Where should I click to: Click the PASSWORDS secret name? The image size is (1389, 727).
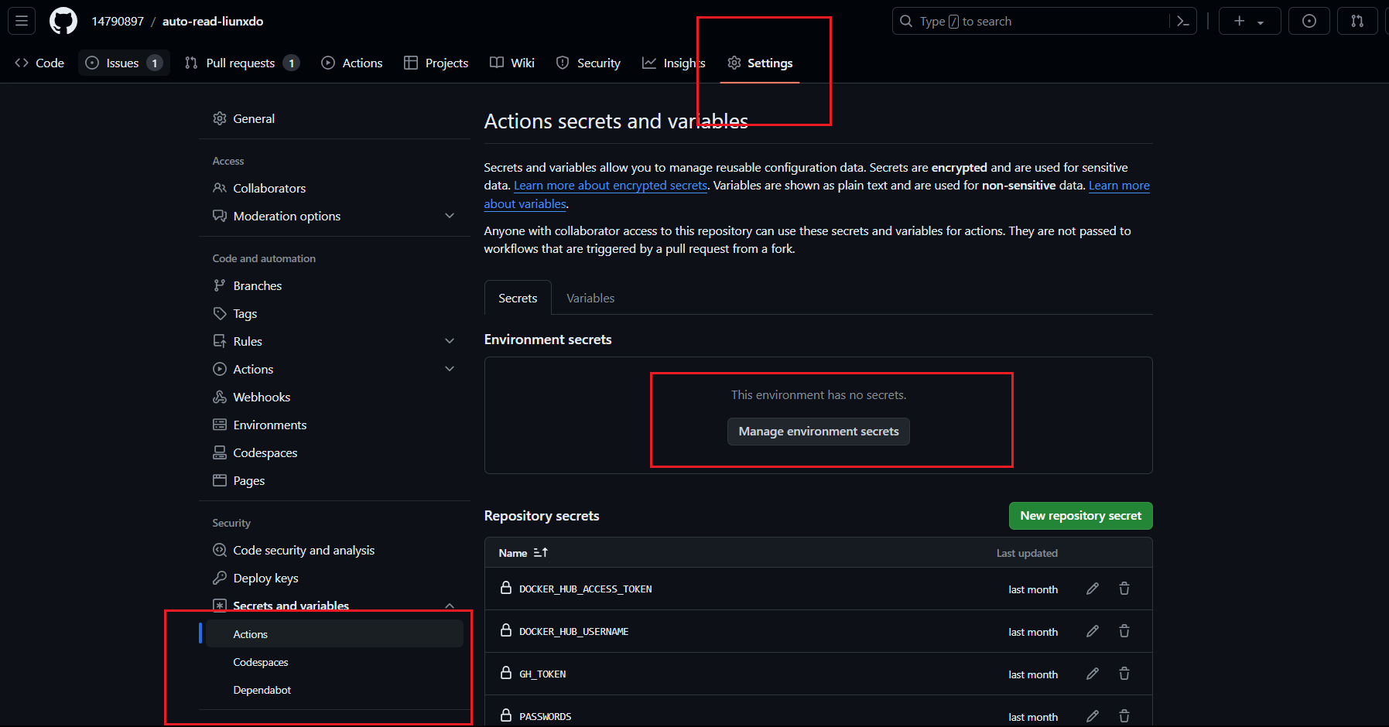point(545,717)
